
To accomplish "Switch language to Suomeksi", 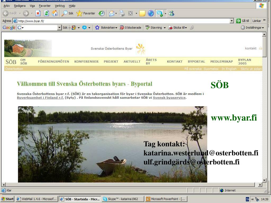I will [x=211, y=69].
